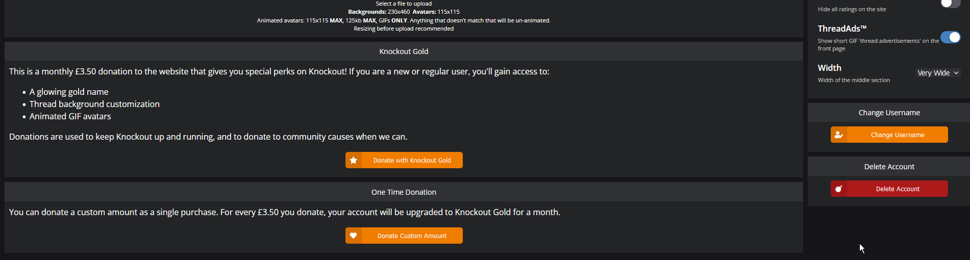This screenshot has height=260, width=970.
Task: Toggle the Hide all ratings switch
Action: click(x=951, y=3)
